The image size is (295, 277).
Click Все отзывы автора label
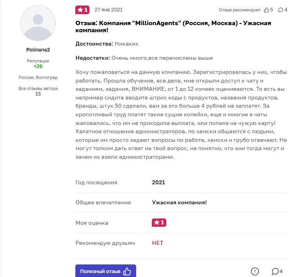(38, 88)
